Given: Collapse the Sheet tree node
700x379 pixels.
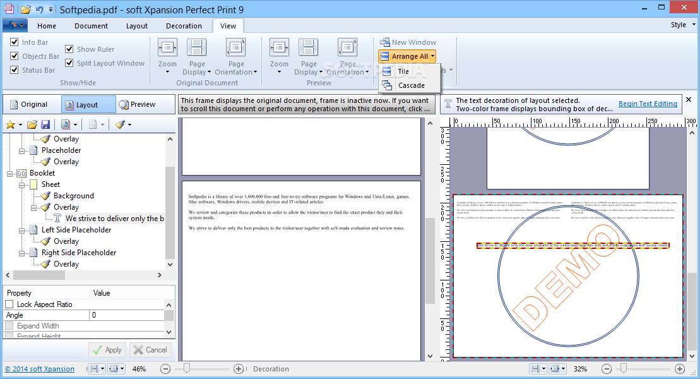Looking at the screenshot, I should (x=21, y=184).
